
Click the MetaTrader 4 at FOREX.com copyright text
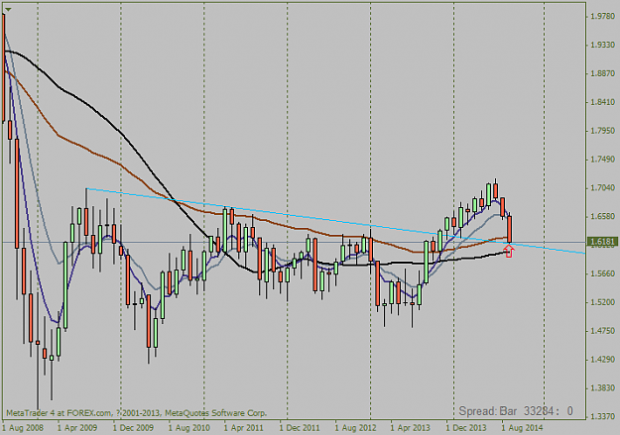click(136, 413)
